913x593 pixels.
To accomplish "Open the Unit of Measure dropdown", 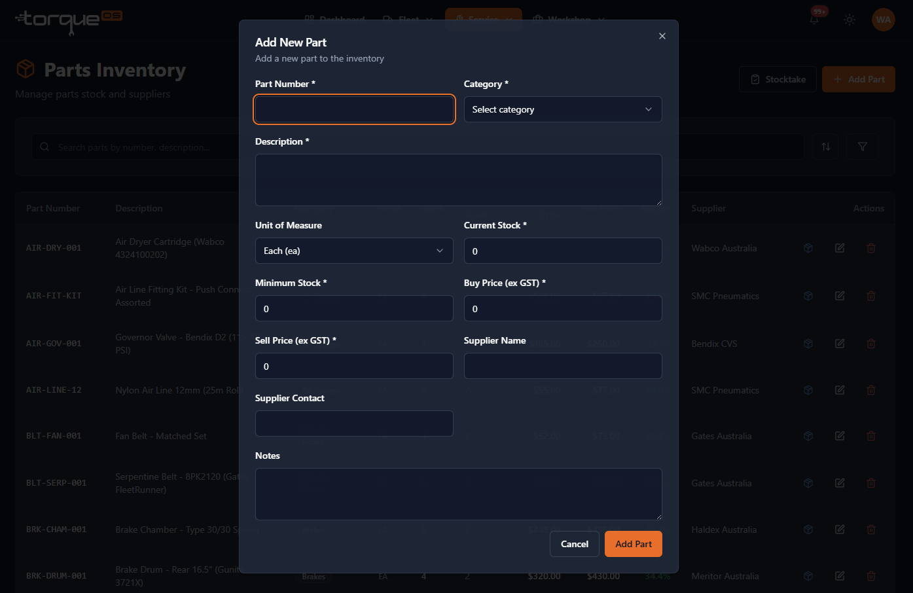I will pos(354,251).
